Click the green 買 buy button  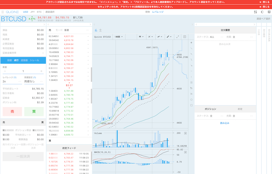34,111
